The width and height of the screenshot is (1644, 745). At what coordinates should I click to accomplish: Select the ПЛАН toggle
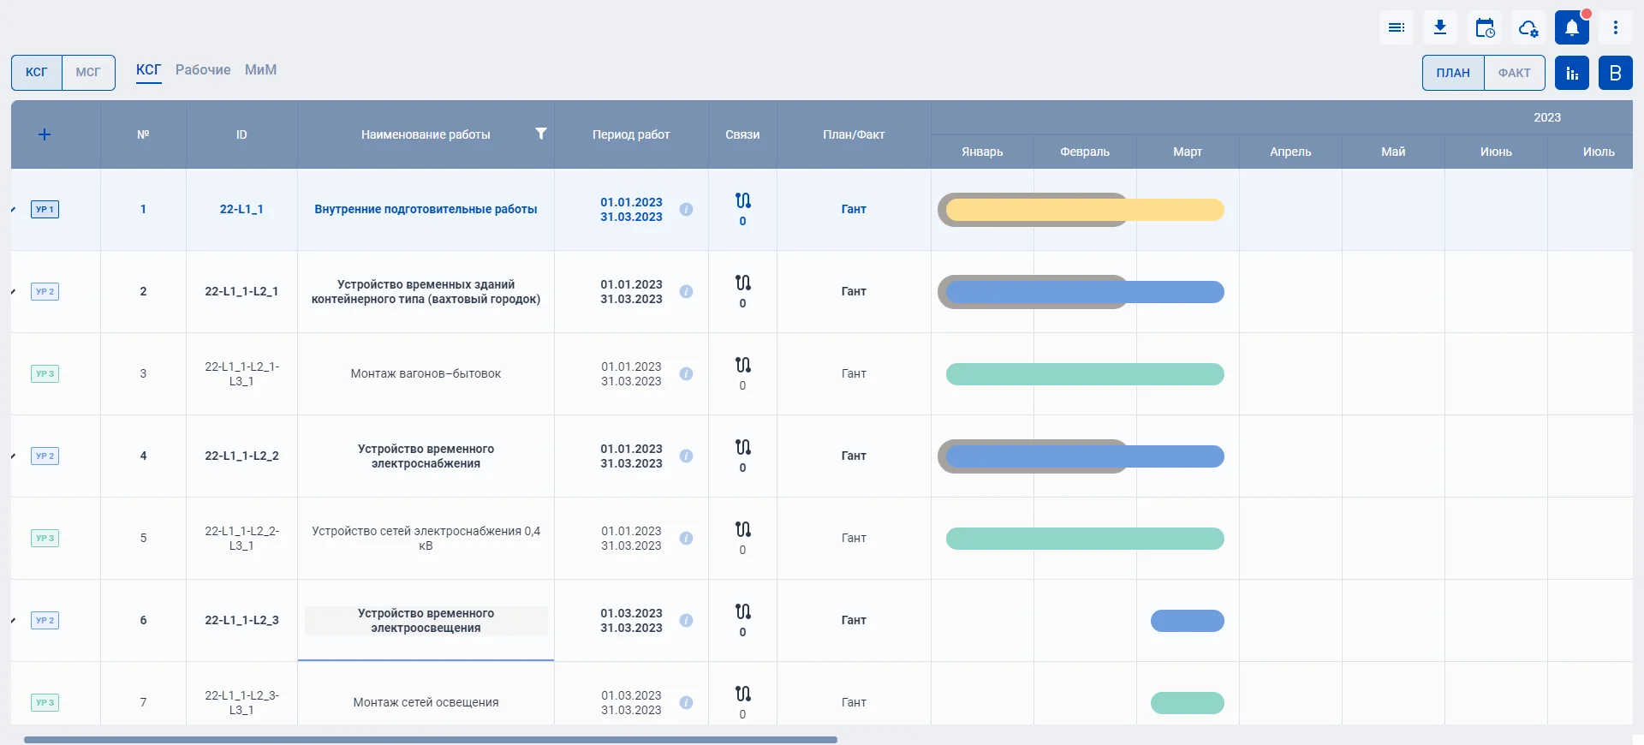(x=1453, y=73)
